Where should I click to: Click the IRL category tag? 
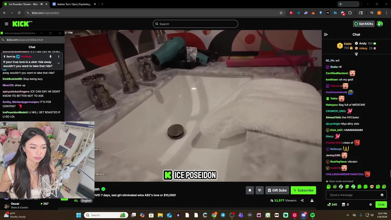[76, 200]
